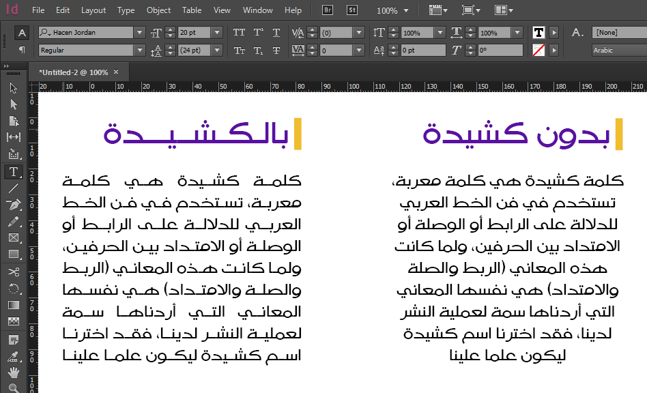The height and width of the screenshot is (393, 647).
Task: Select the Rectangle tool
Action: point(13,254)
